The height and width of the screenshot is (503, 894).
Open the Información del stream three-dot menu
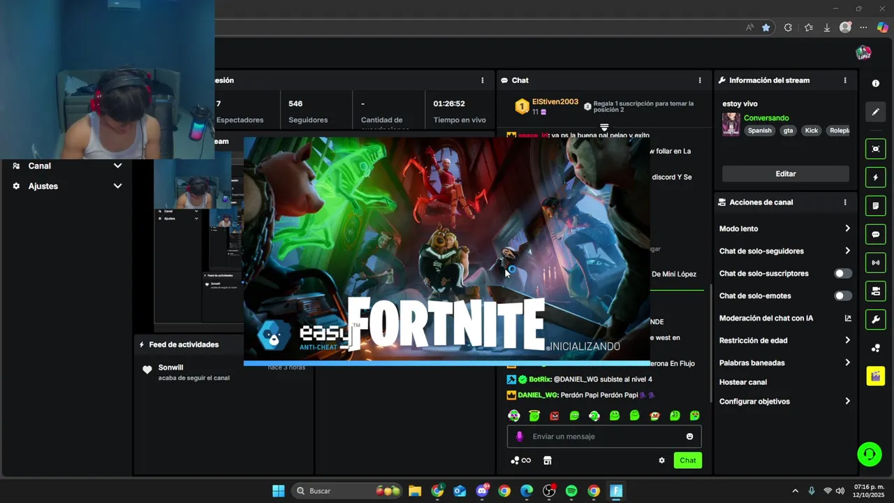tap(845, 80)
